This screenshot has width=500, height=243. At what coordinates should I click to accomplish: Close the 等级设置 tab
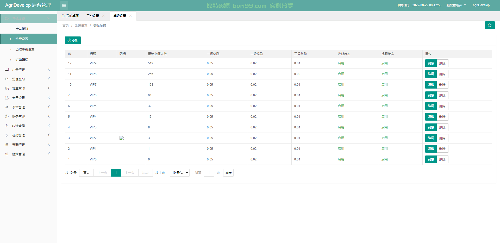[x=130, y=16]
